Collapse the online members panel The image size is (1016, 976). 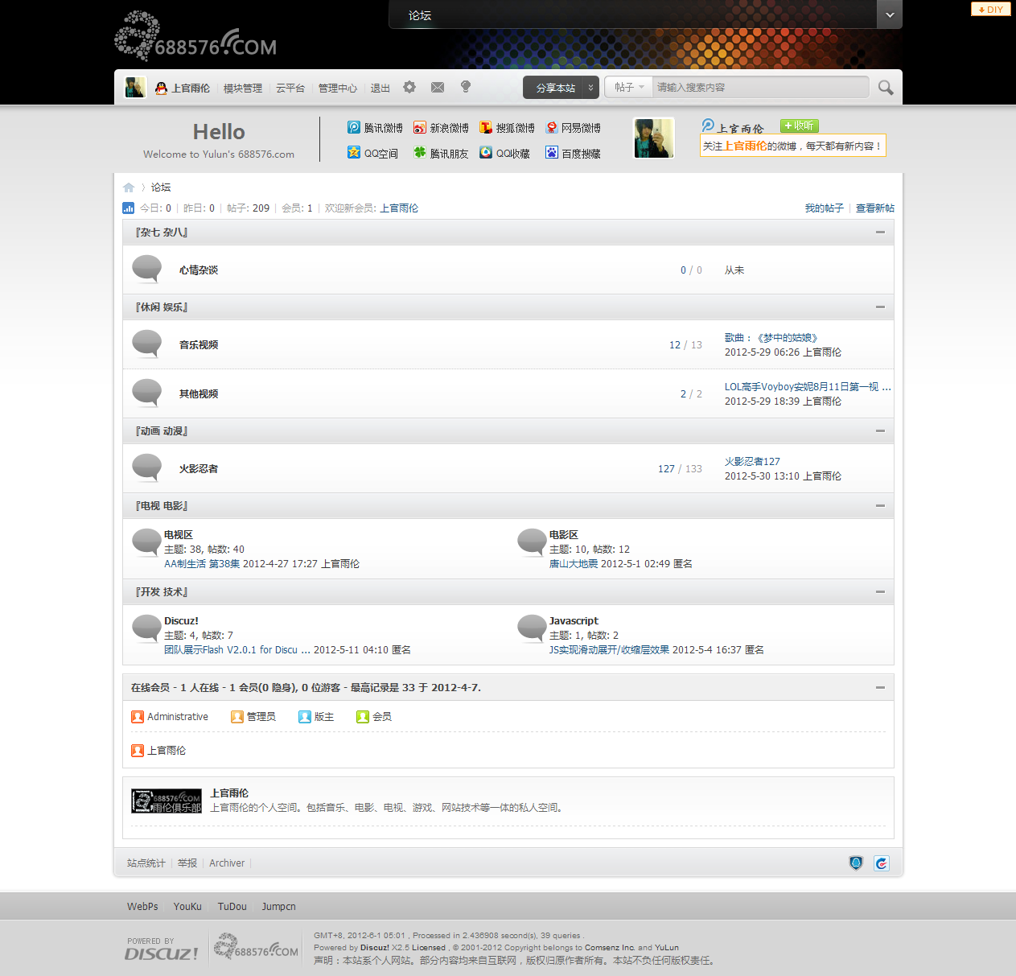(x=880, y=687)
